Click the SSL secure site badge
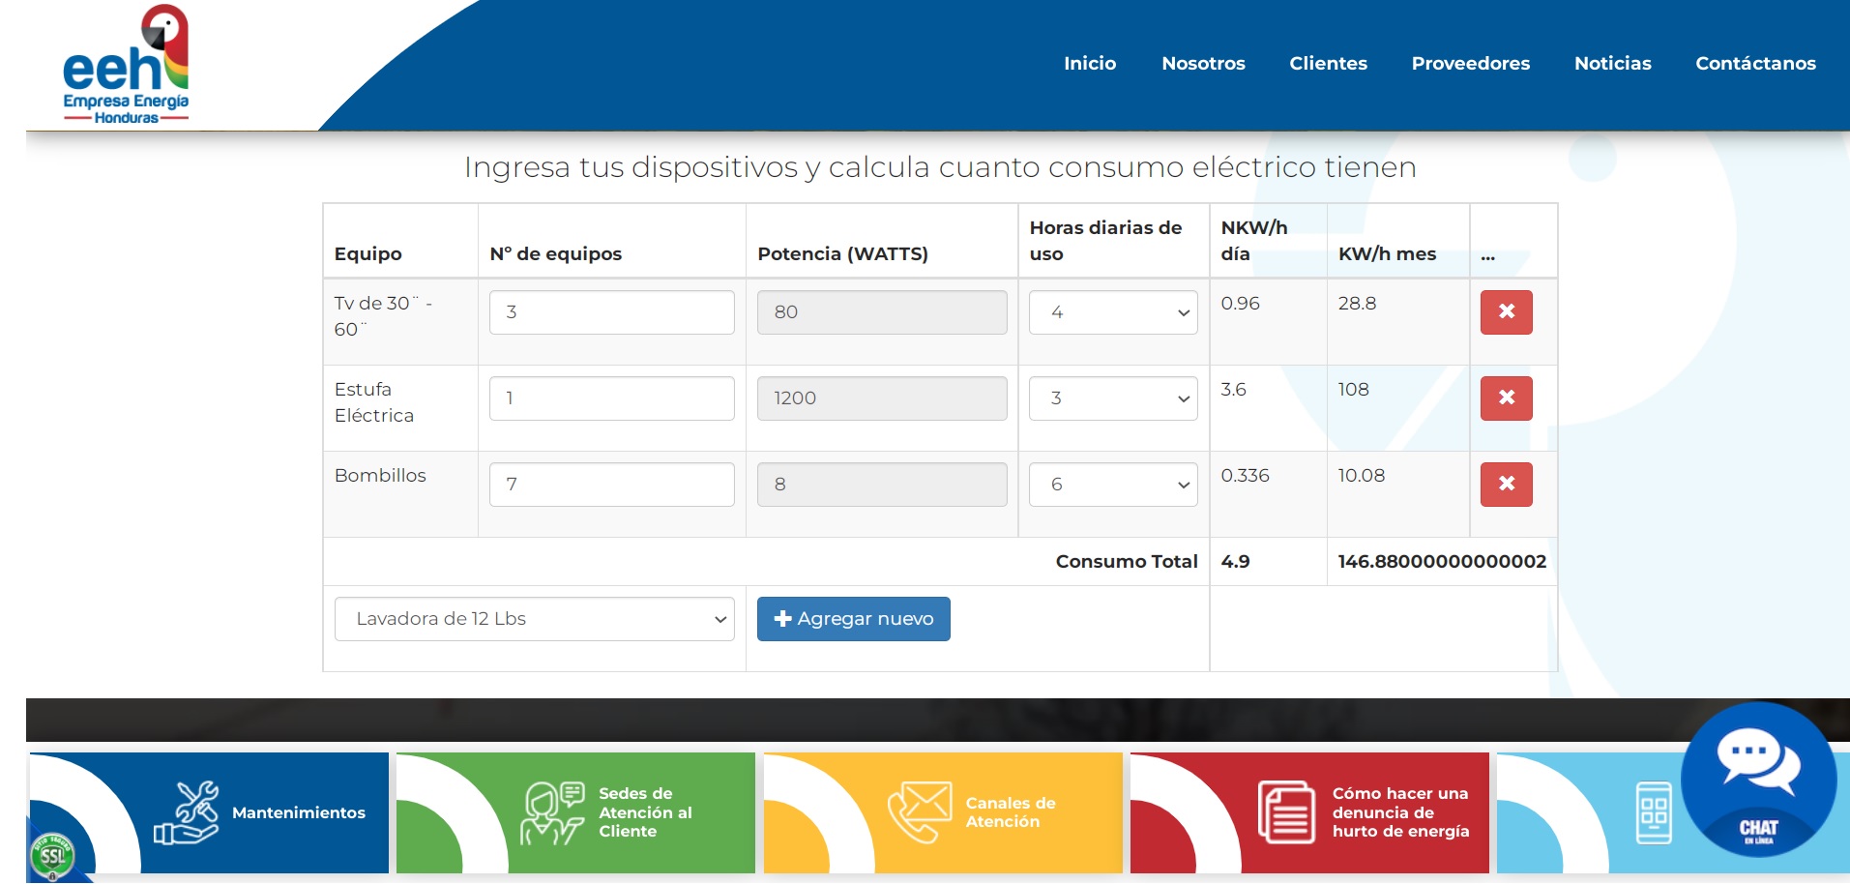This screenshot has width=1850, height=884. (52, 856)
